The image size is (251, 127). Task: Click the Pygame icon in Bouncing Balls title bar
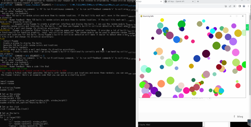click(142, 16)
